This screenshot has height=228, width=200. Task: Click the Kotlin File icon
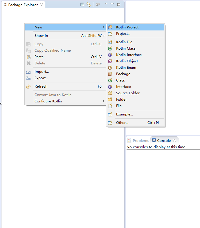point(110,42)
